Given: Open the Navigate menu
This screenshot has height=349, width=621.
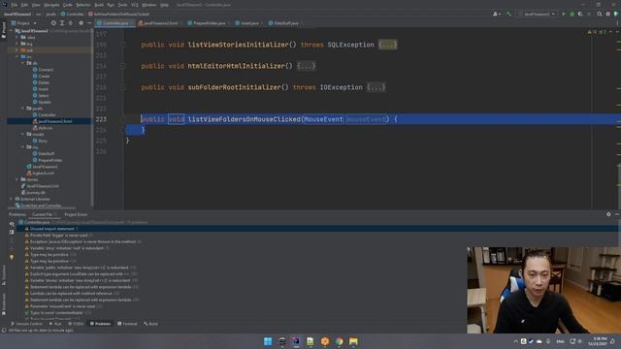Looking at the screenshot, I should click(x=51, y=5).
